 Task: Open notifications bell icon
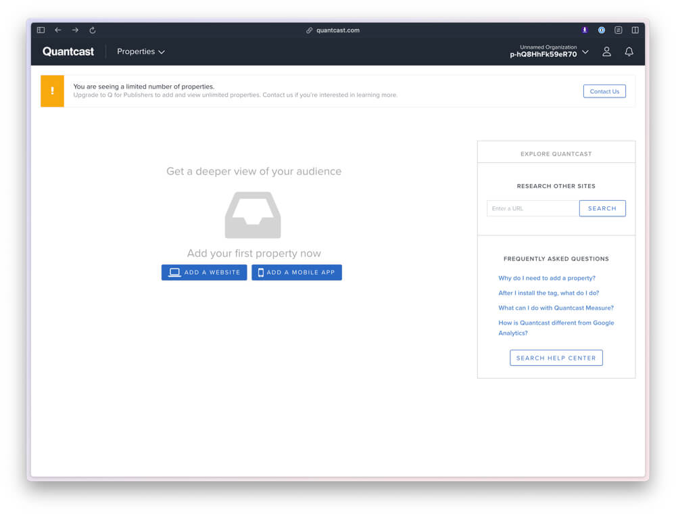629,52
